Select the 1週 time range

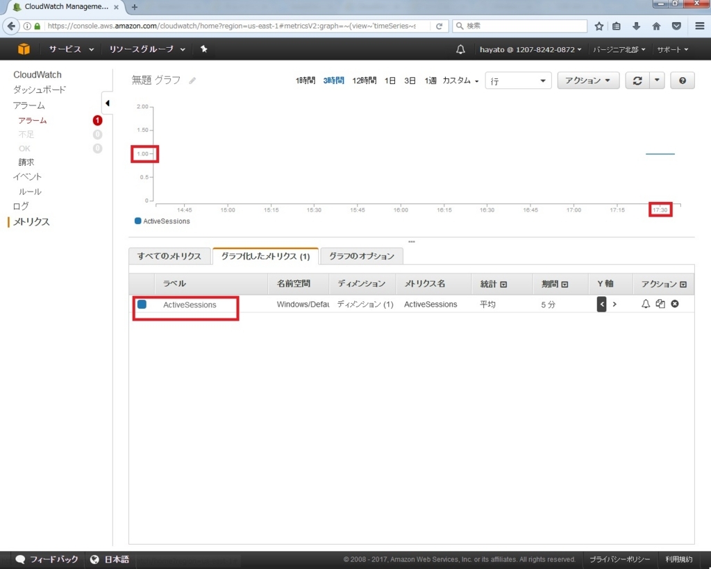click(x=430, y=80)
